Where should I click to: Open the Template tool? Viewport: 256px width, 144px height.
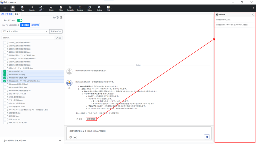pos(70,8)
